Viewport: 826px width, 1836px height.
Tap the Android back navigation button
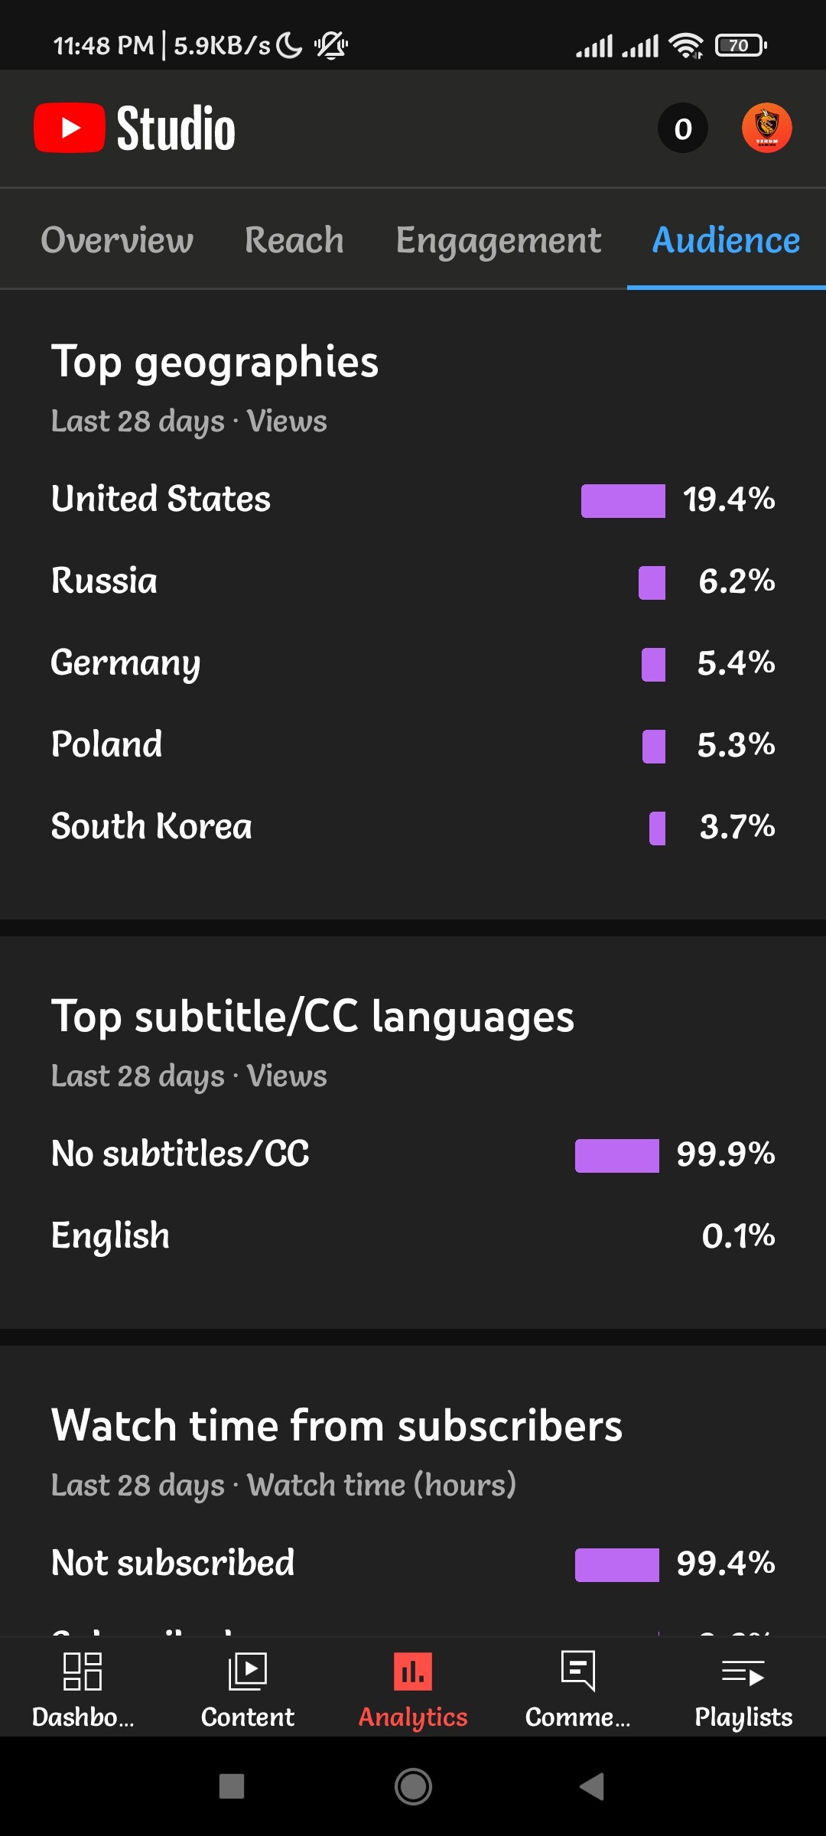(x=592, y=1787)
